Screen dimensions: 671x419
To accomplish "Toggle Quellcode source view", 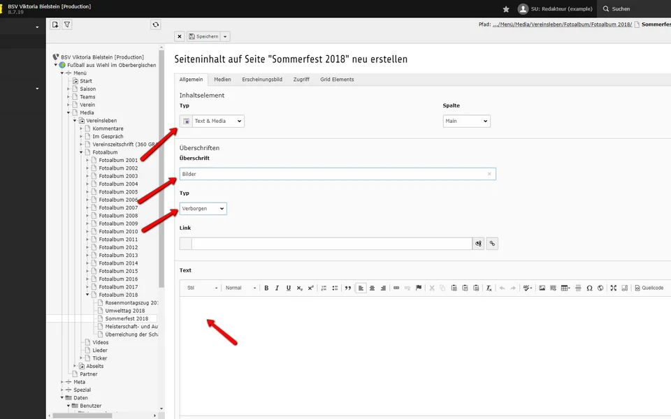I will 649,288.
